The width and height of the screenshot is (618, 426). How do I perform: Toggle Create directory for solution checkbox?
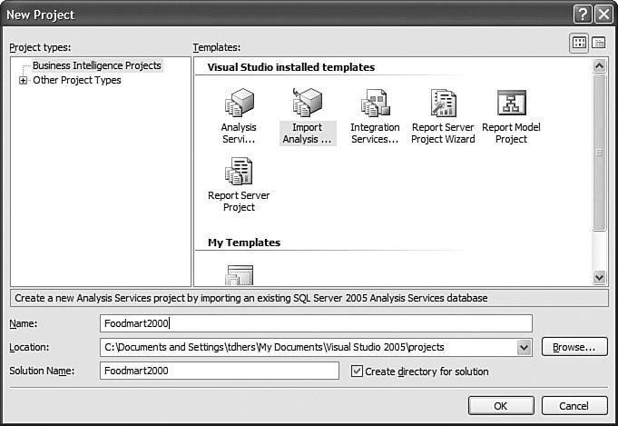click(357, 372)
